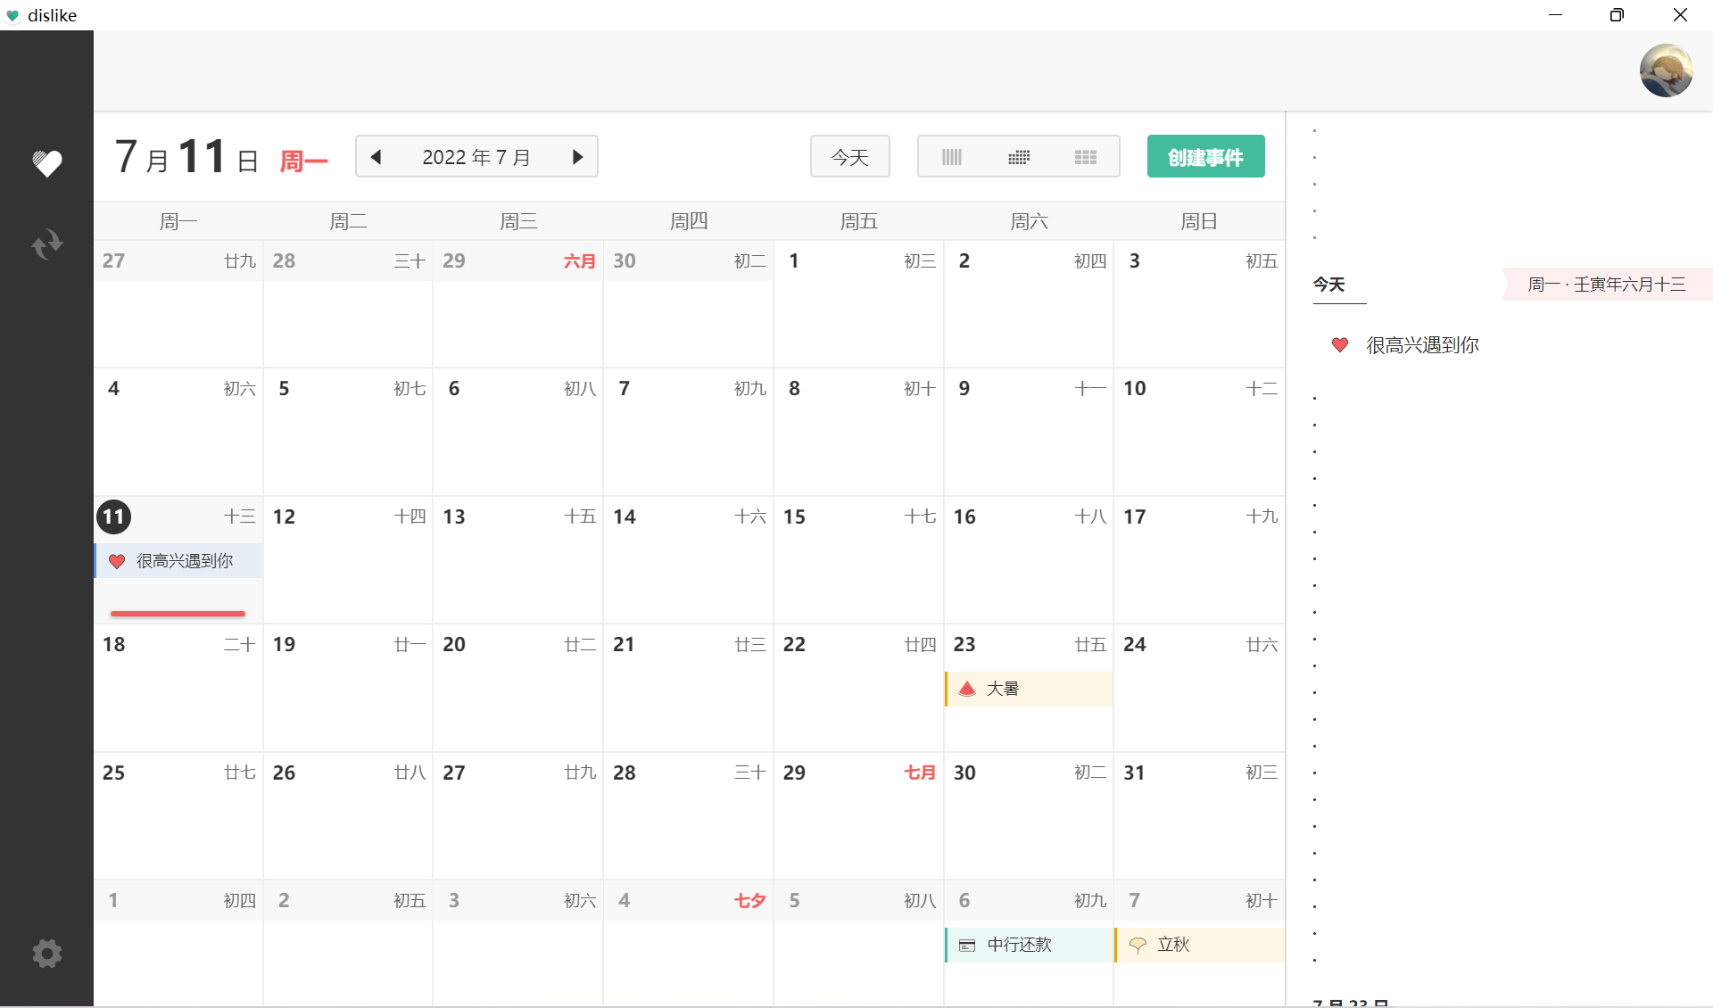Open the 很高兴遇到你 event on July 11

tap(178, 561)
